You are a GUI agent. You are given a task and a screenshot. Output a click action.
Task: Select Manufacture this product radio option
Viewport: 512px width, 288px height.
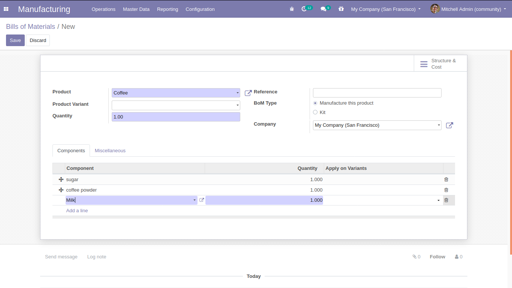(x=315, y=103)
